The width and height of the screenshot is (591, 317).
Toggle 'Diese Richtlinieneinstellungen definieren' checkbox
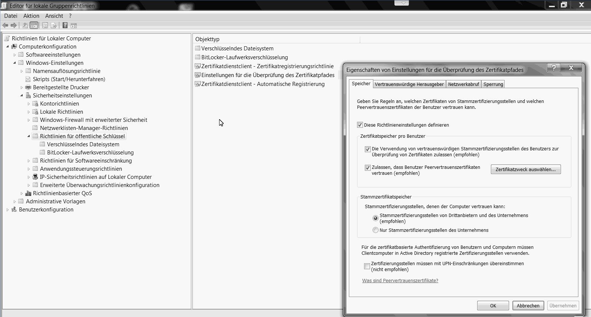[360, 125]
